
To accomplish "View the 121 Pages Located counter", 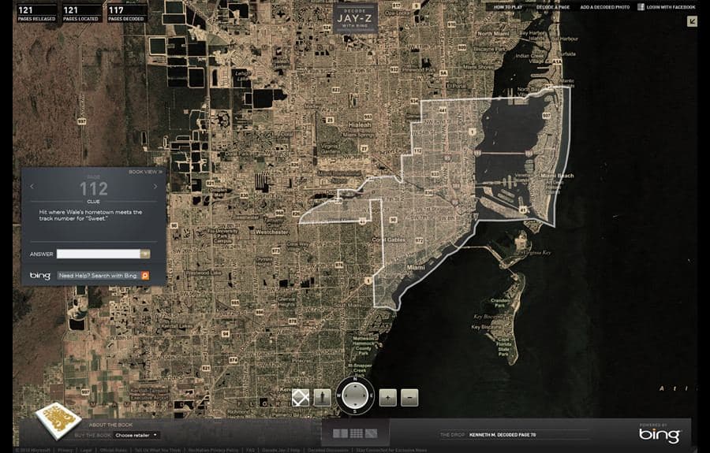I will pos(81,13).
